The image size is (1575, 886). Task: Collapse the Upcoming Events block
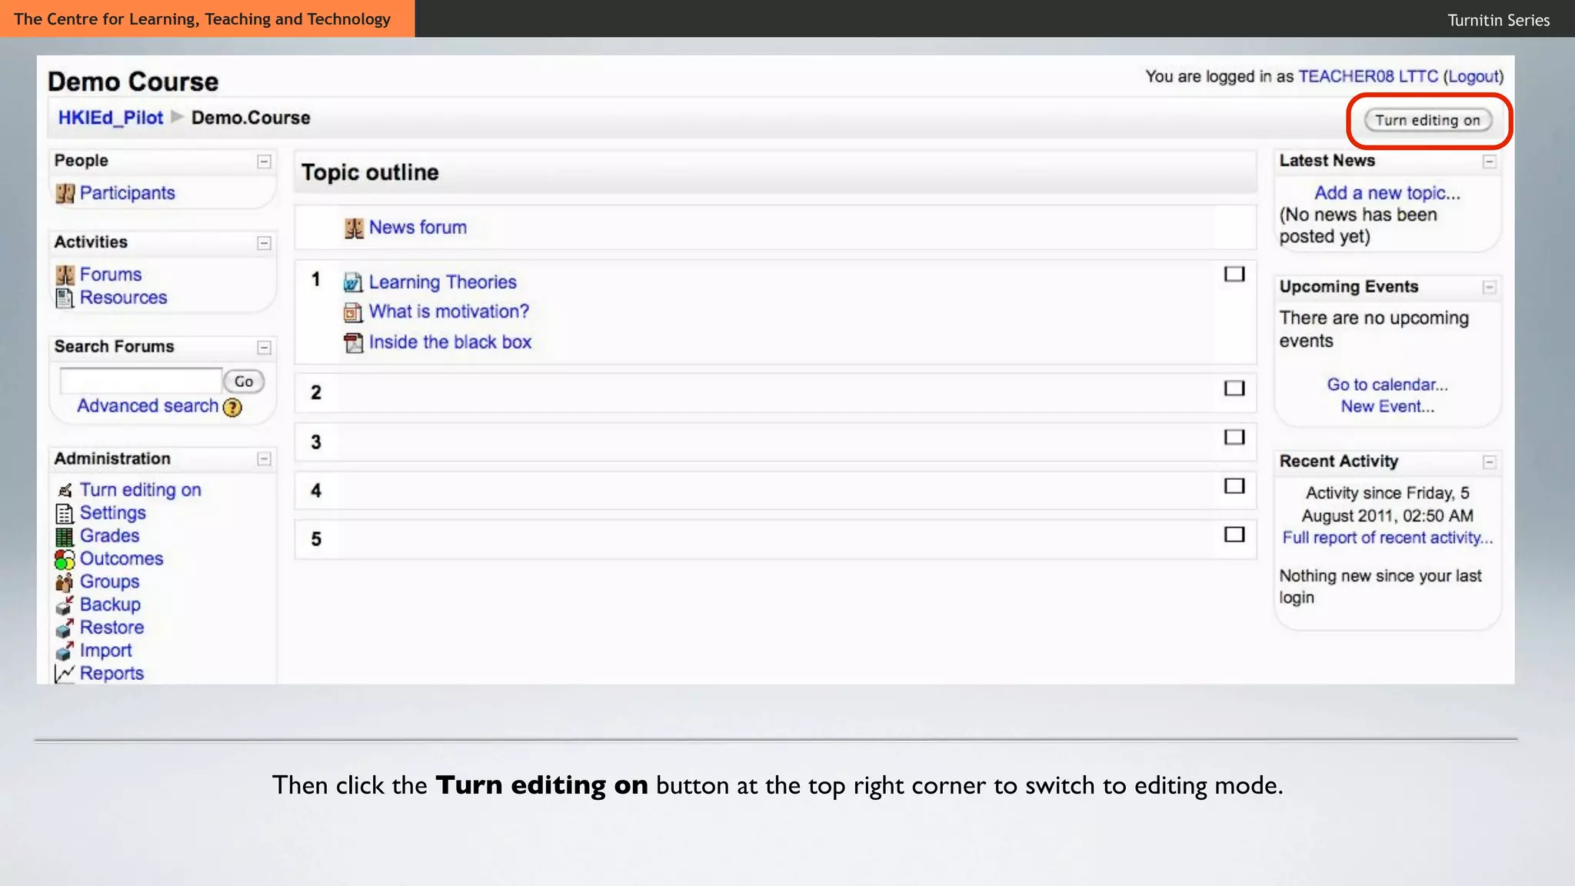[1490, 288]
